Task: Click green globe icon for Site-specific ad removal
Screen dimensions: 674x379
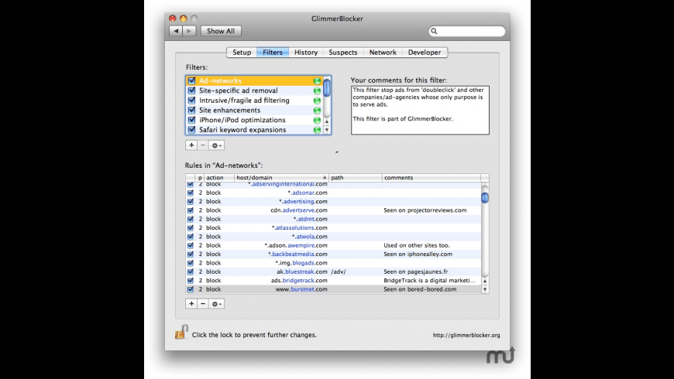Action: 317,91
